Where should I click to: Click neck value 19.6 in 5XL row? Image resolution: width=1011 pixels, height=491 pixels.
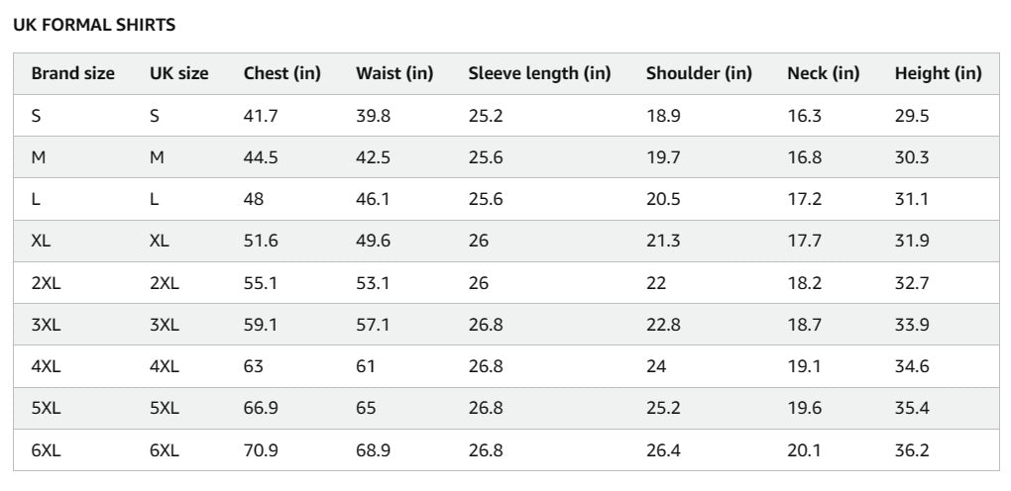coord(804,408)
